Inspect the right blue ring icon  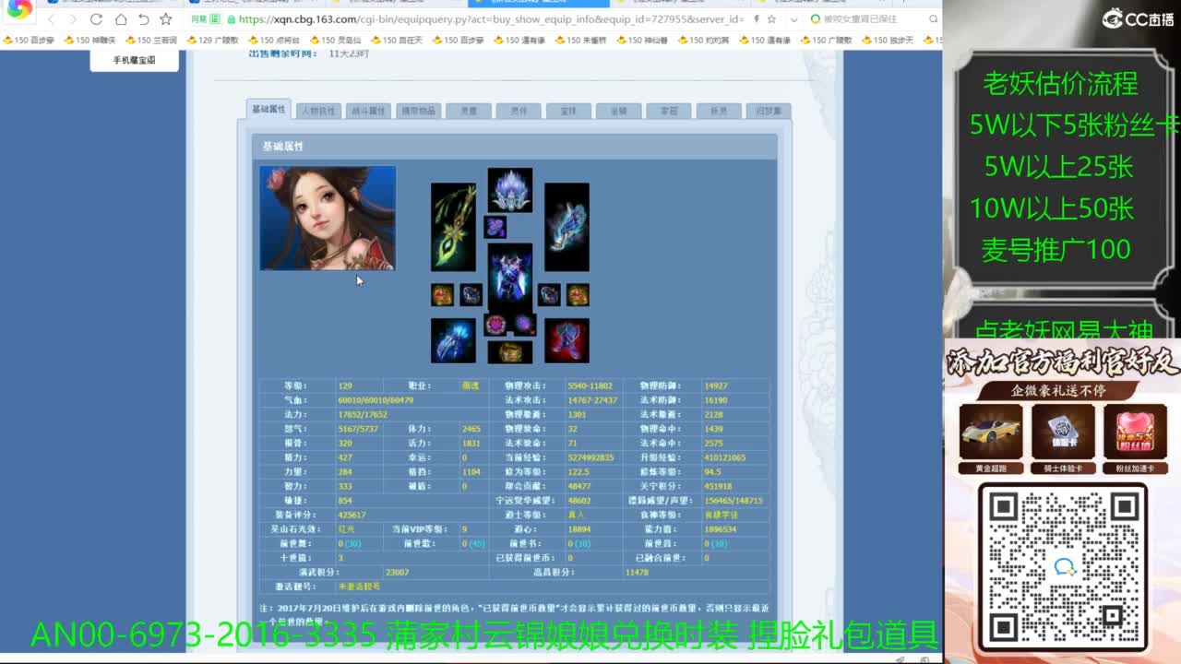tap(550, 295)
